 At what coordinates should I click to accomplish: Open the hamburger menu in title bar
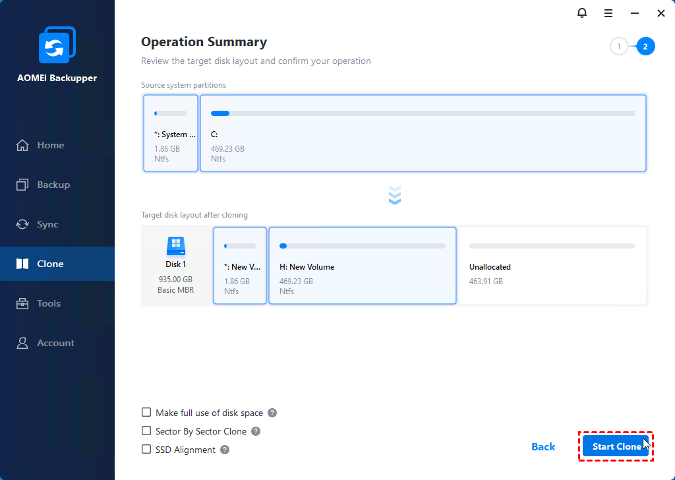pyautogui.click(x=608, y=13)
